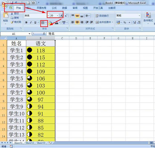Switch to Review (审阅) tab

75,8
